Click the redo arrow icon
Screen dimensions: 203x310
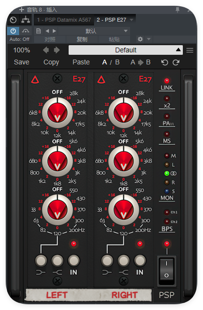[x=176, y=62]
